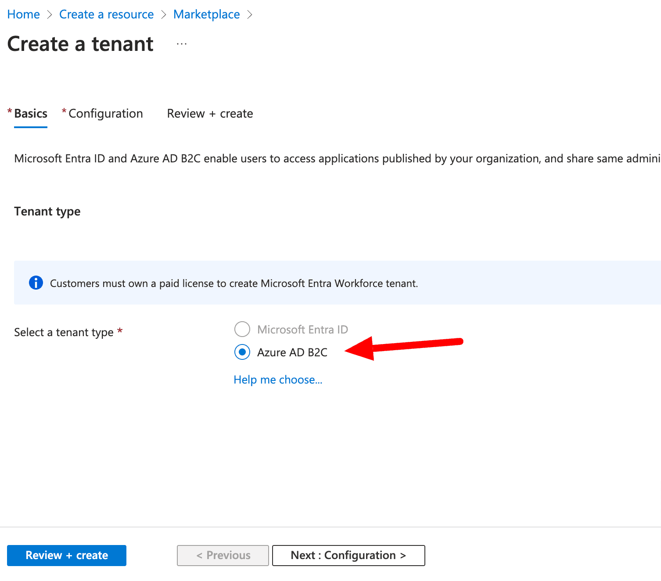Click the Review + create button

66,555
